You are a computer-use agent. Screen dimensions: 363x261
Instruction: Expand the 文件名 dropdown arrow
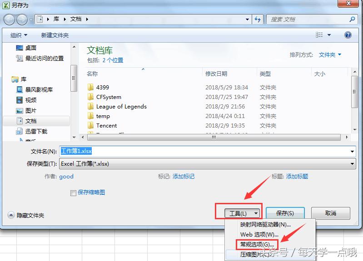[352, 152]
